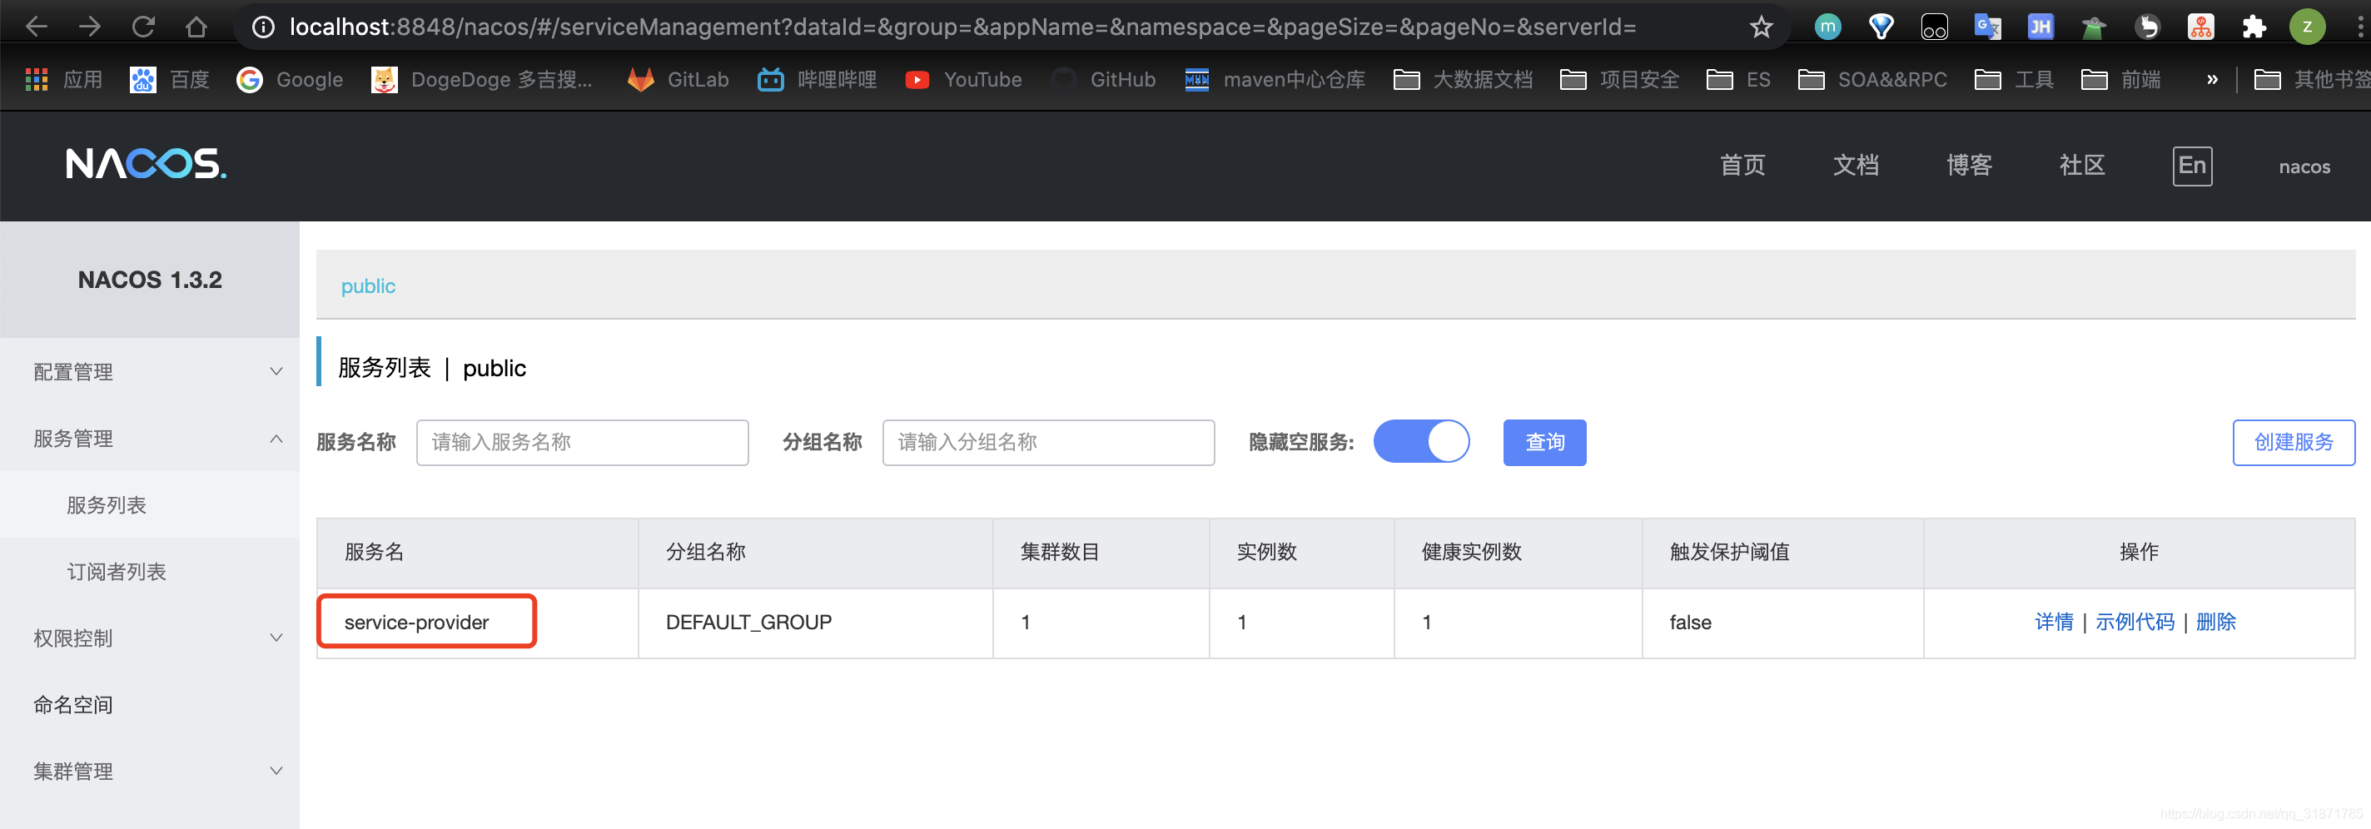Open 博客 in the top navigation
This screenshot has width=2371, height=829.
[x=1969, y=166]
